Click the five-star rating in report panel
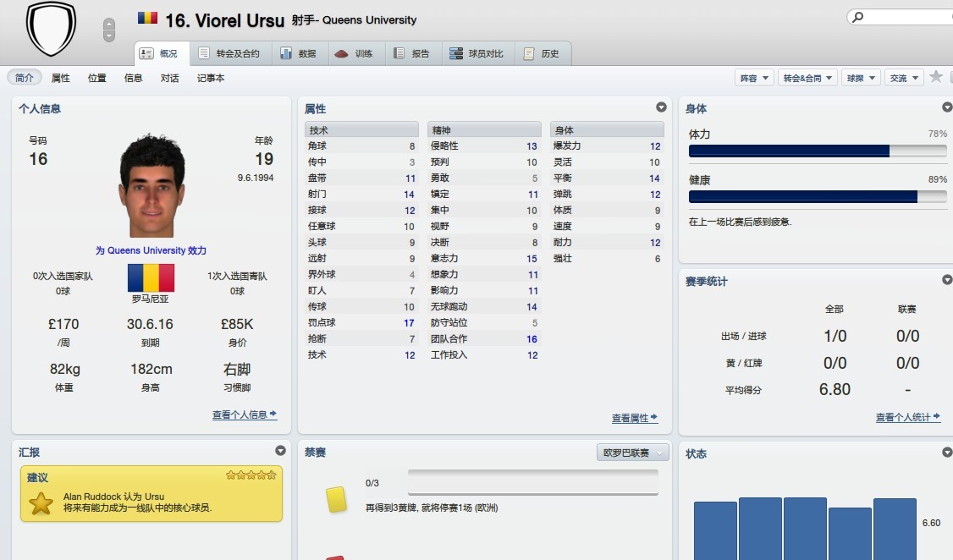953x560 pixels. pyautogui.click(x=251, y=475)
